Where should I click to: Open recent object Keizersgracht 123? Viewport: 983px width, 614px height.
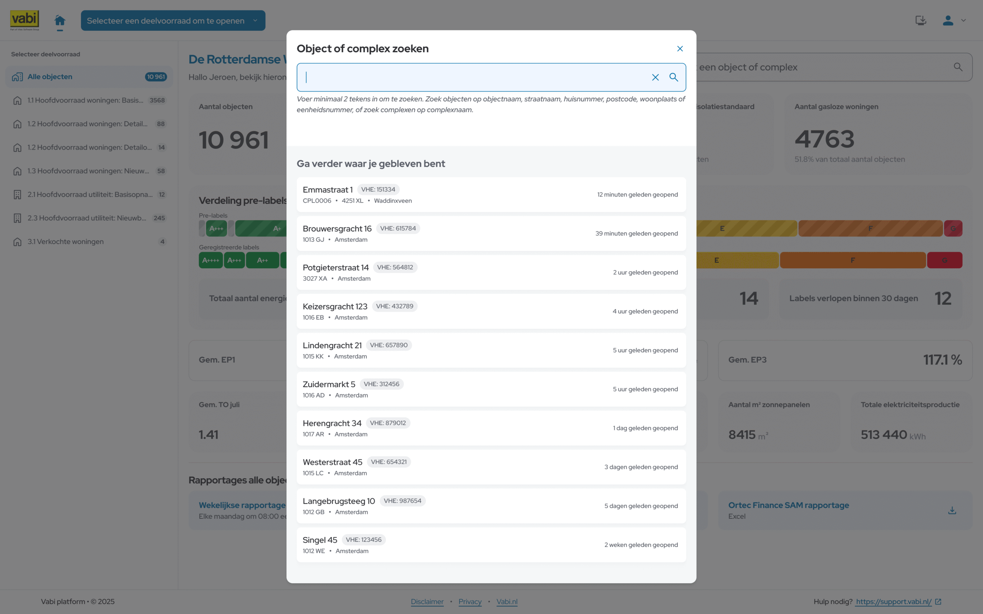[491, 312]
